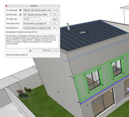The height and width of the screenshot is (117, 129).
Task: Close the quantify panel with the red button
Action: (x=6, y=6)
